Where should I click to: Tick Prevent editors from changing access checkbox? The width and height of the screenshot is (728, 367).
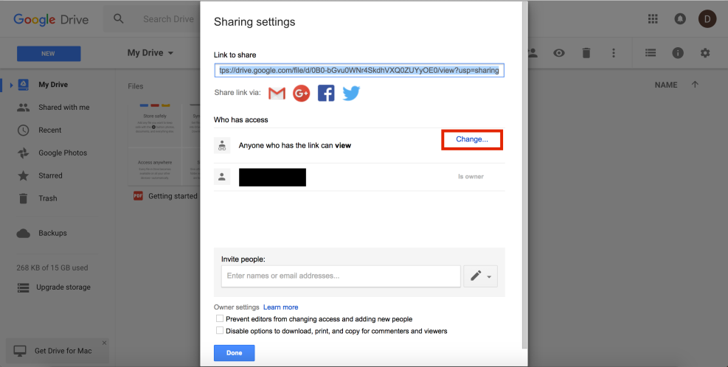220,319
